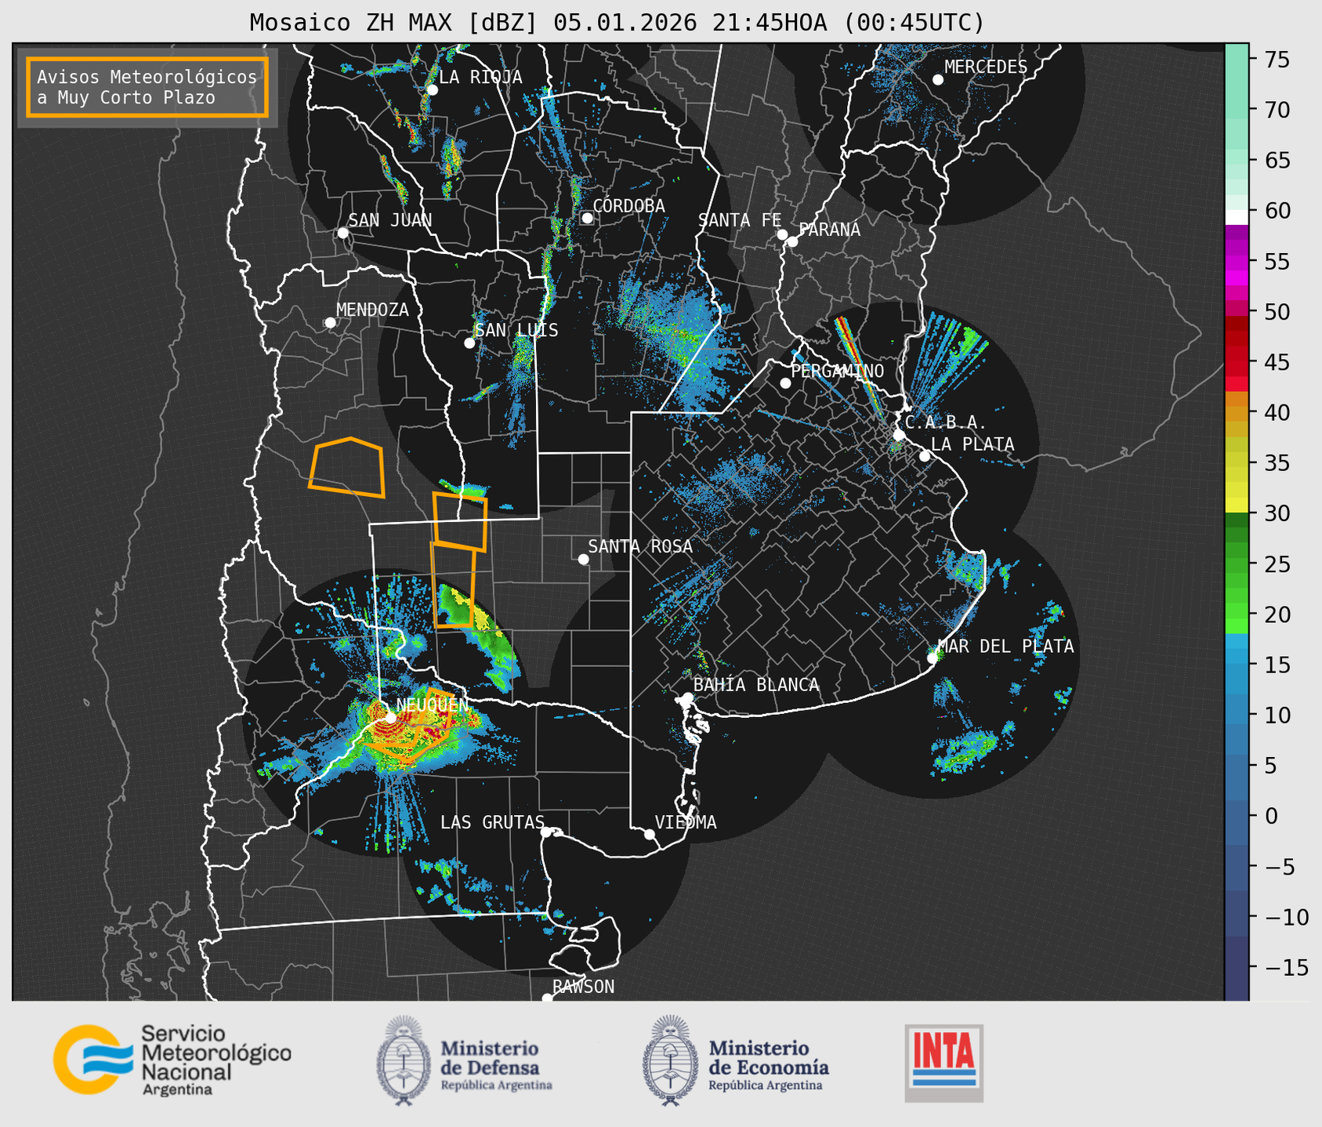This screenshot has height=1127, width=1322.
Task: Click the Viedma city marker dot
Action: (x=650, y=834)
